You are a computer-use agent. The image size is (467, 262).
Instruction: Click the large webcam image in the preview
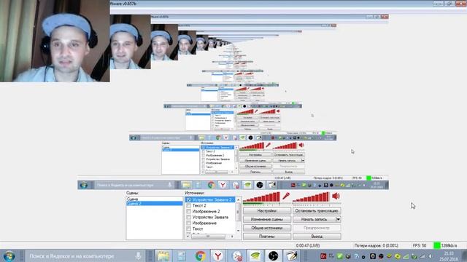click(x=55, y=41)
